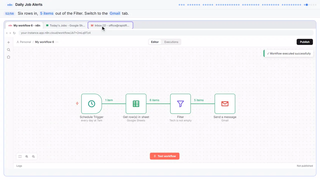Open the Google Sheets get rows node
Image resolution: width=320 pixels, height=180 pixels.
pyautogui.click(x=136, y=104)
